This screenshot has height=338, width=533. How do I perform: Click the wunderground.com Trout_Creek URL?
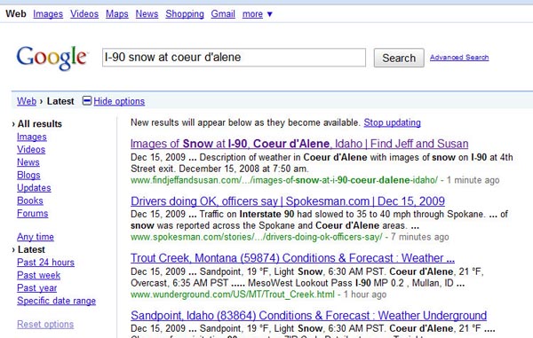click(233, 295)
